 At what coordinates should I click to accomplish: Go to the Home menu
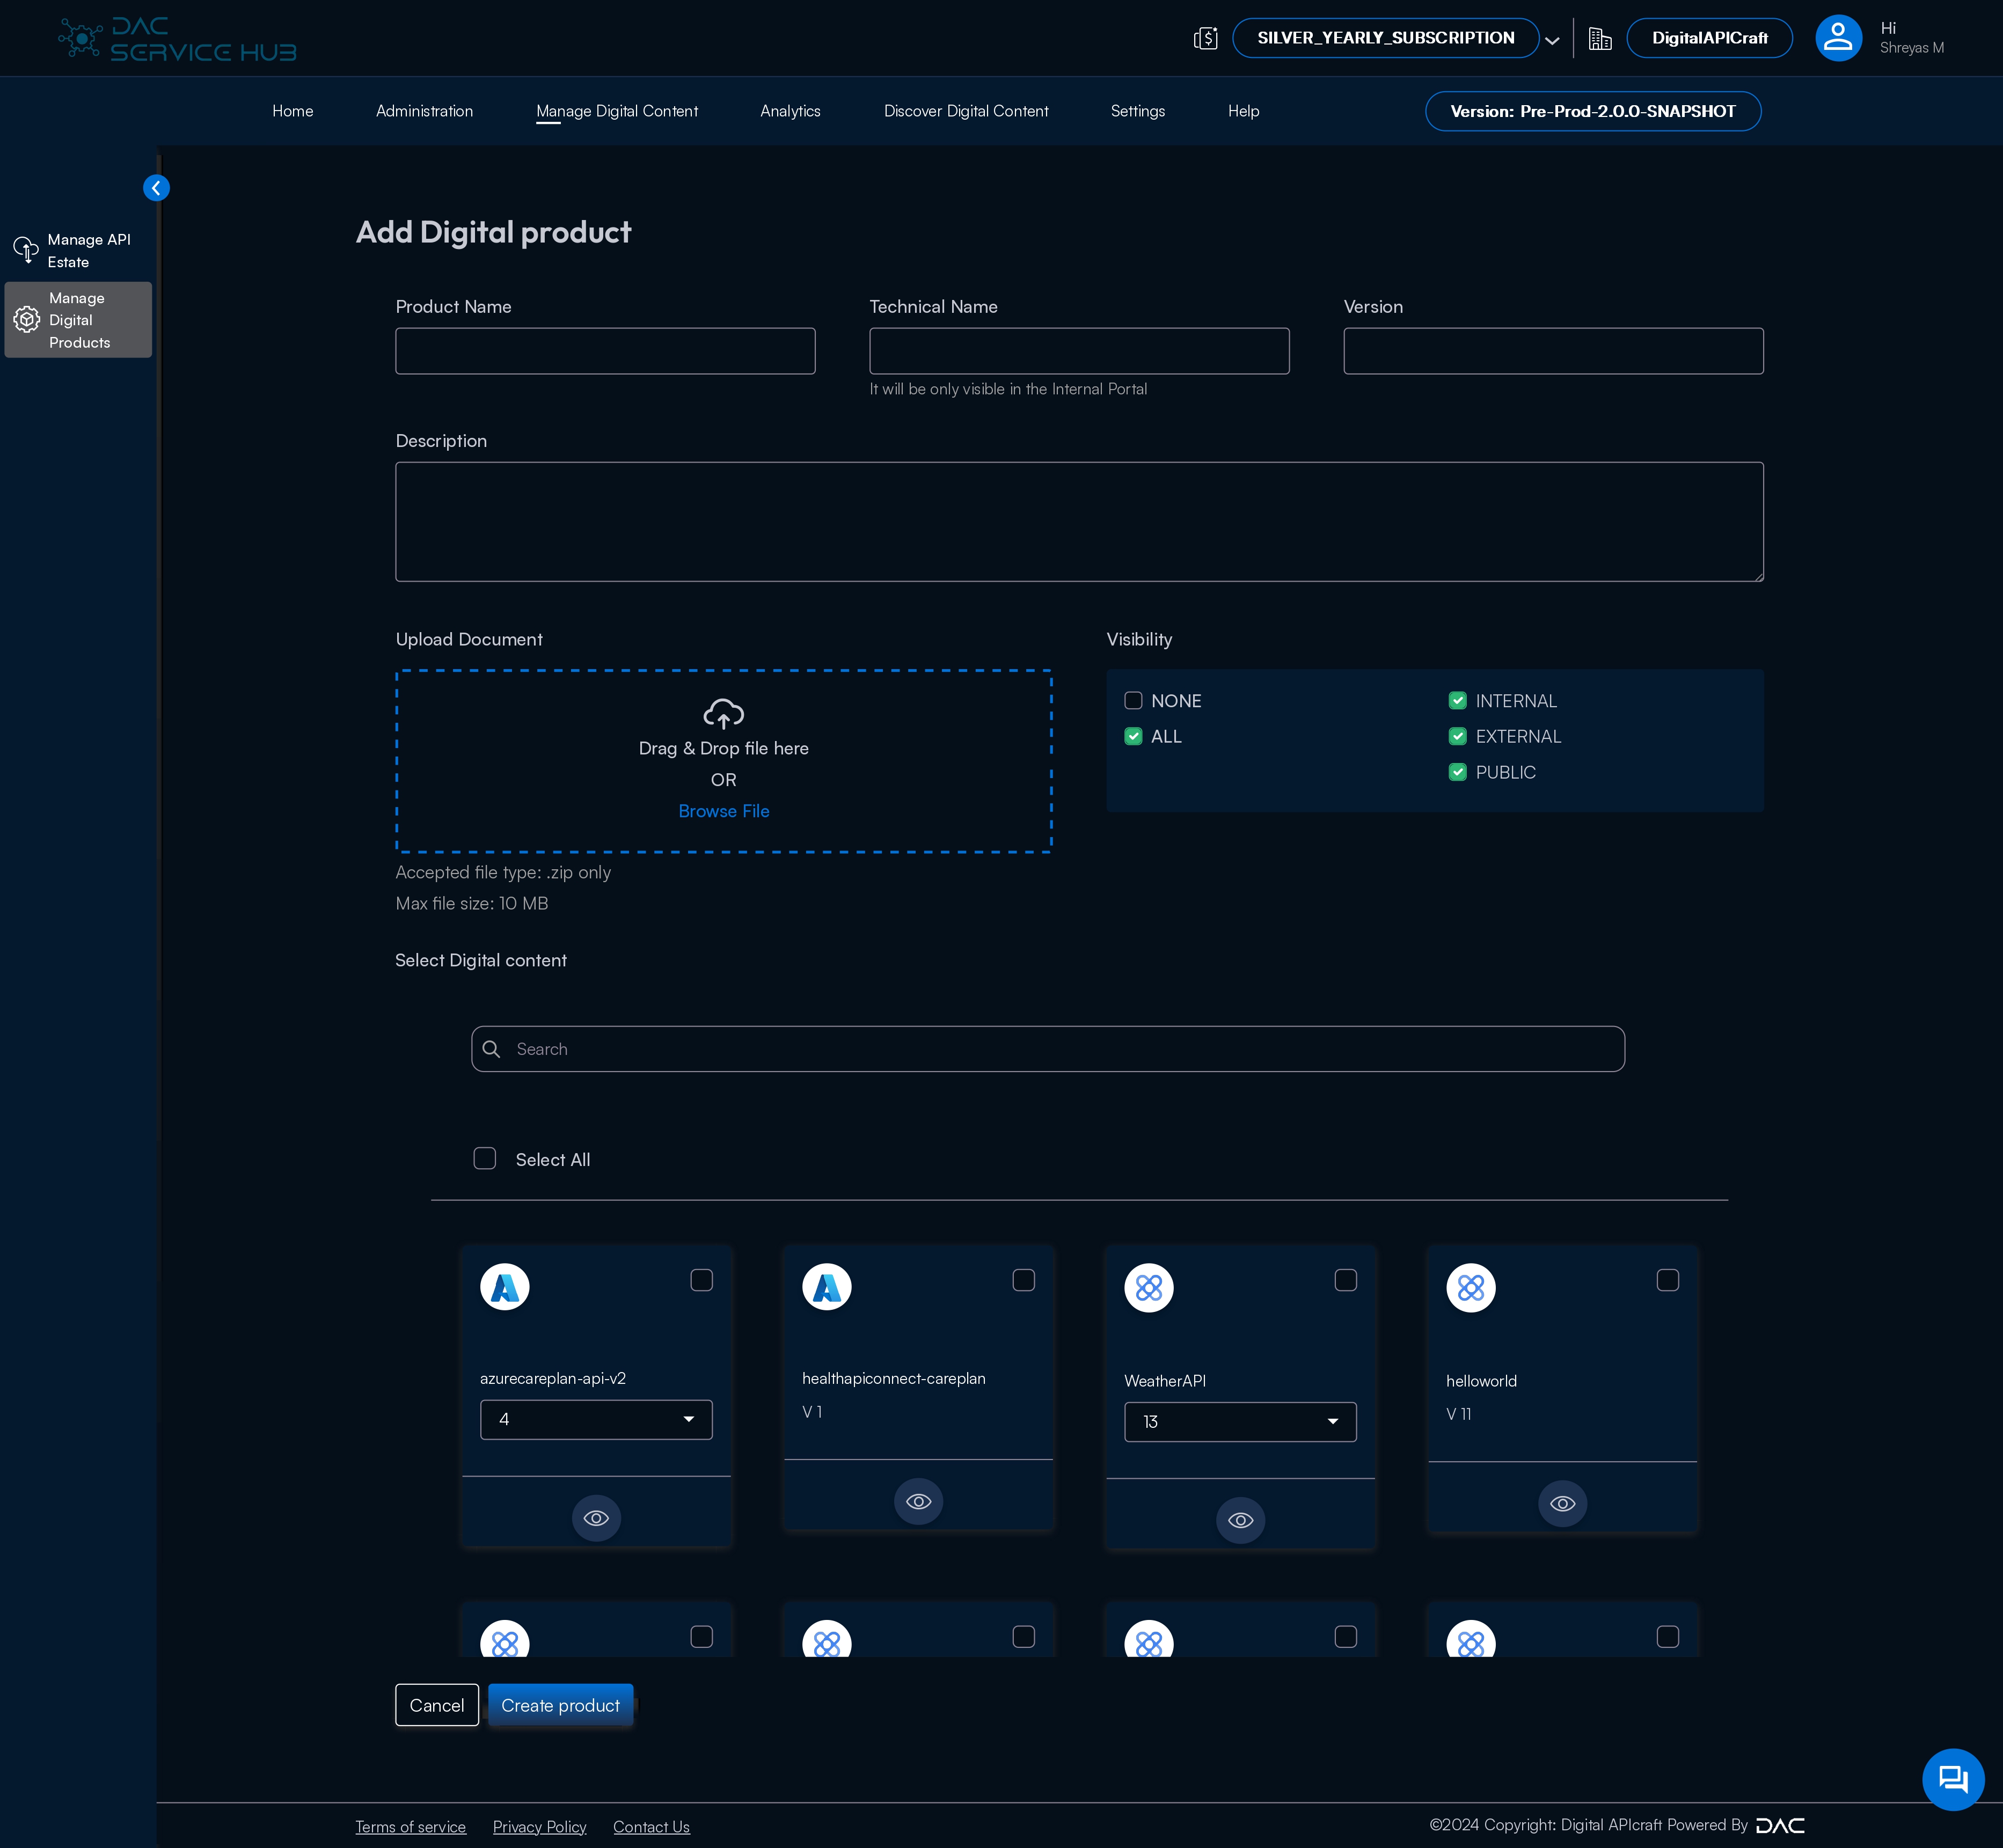(293, 111)
